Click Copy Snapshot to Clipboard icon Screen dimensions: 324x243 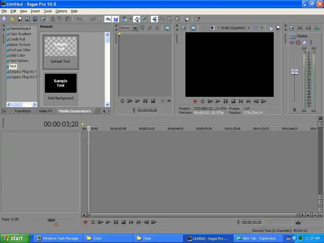click(x=270, y=28)
